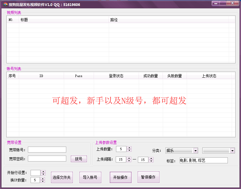Click the 拨号 dial button
This screenshot has width=241, height=189.
pos(79,159)
